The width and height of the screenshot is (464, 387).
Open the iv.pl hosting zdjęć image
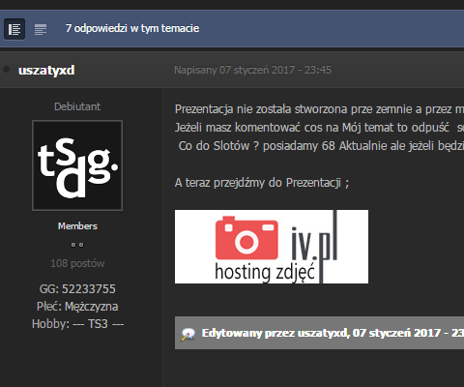(x=272, y=247)
